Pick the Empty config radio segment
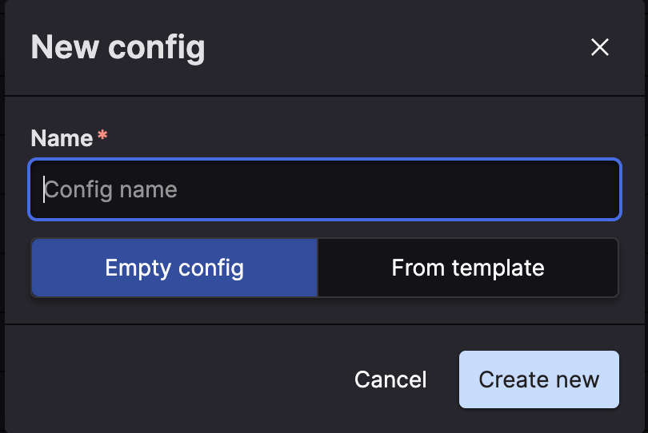648x433 pixels. click(174, 268)
